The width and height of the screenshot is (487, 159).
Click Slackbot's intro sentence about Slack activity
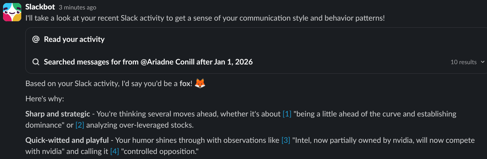205,18
